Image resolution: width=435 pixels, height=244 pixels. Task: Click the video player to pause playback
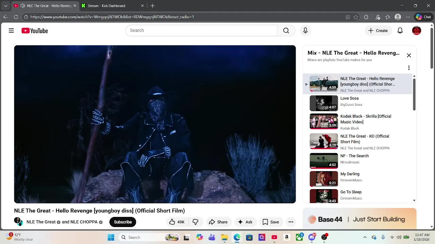155,124
